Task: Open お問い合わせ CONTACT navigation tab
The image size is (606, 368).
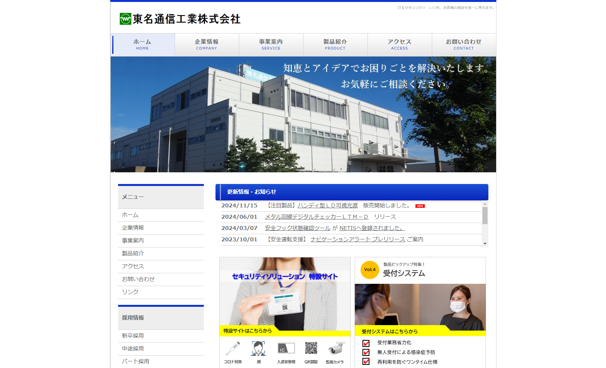Action: tap(464, 44)
